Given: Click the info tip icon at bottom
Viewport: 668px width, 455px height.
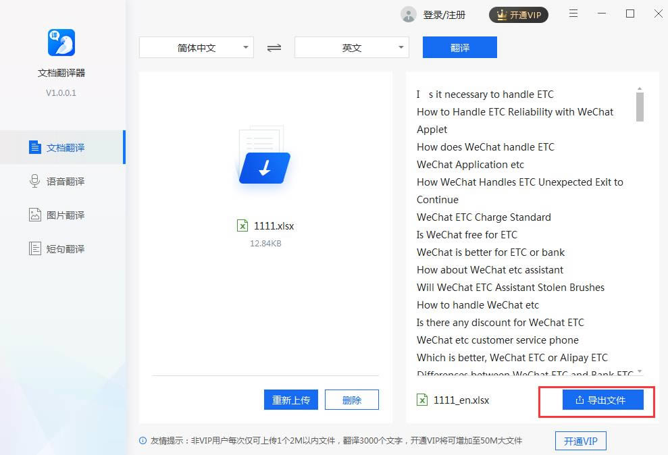Looking at the screenshot, I should (x=143, y=441).
